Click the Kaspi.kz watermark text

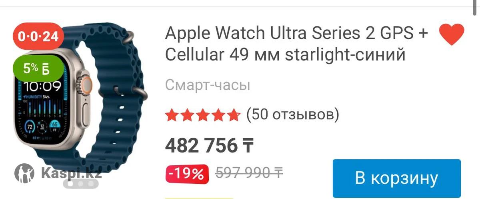click(71, 173)
